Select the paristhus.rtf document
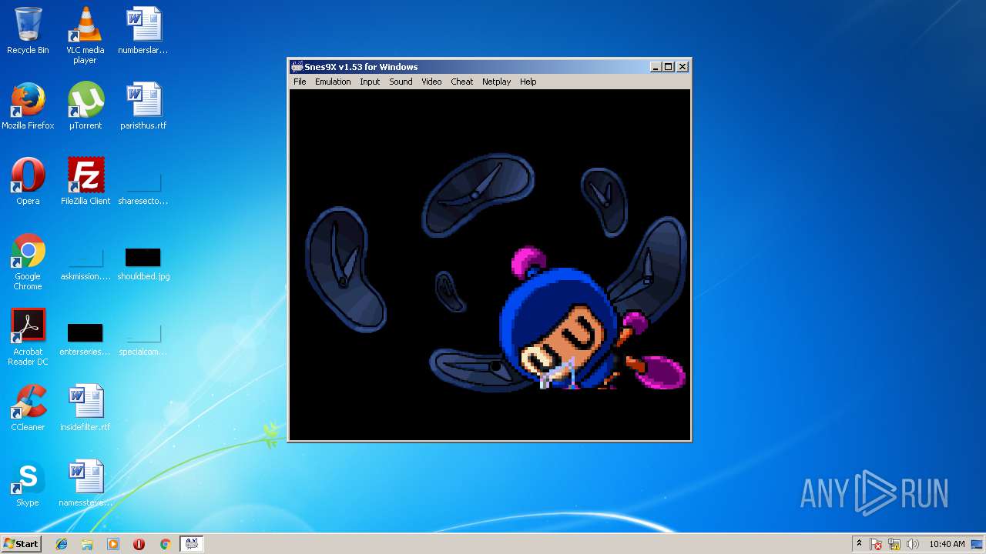Image resolution: width=986 pixels, height=554 pixels. click(143, 106)
